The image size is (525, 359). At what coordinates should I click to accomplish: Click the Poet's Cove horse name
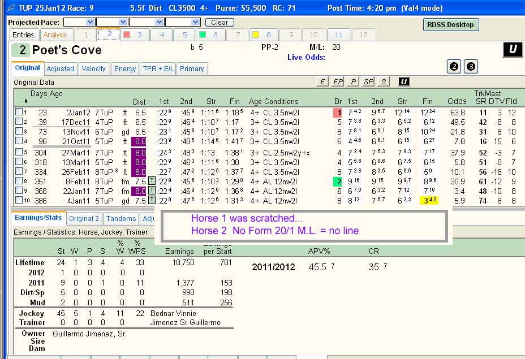tap(67, 50)
